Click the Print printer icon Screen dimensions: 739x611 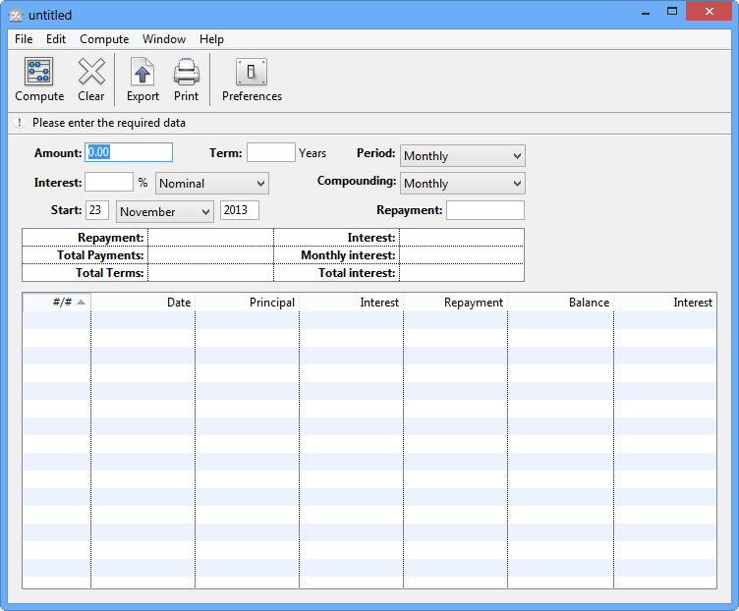point(186,73)
